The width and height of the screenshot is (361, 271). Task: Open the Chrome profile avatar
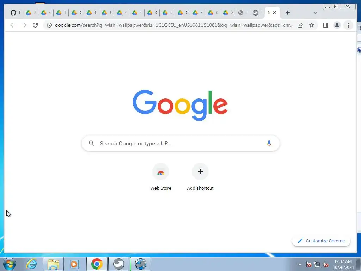[x=337, y=25]
